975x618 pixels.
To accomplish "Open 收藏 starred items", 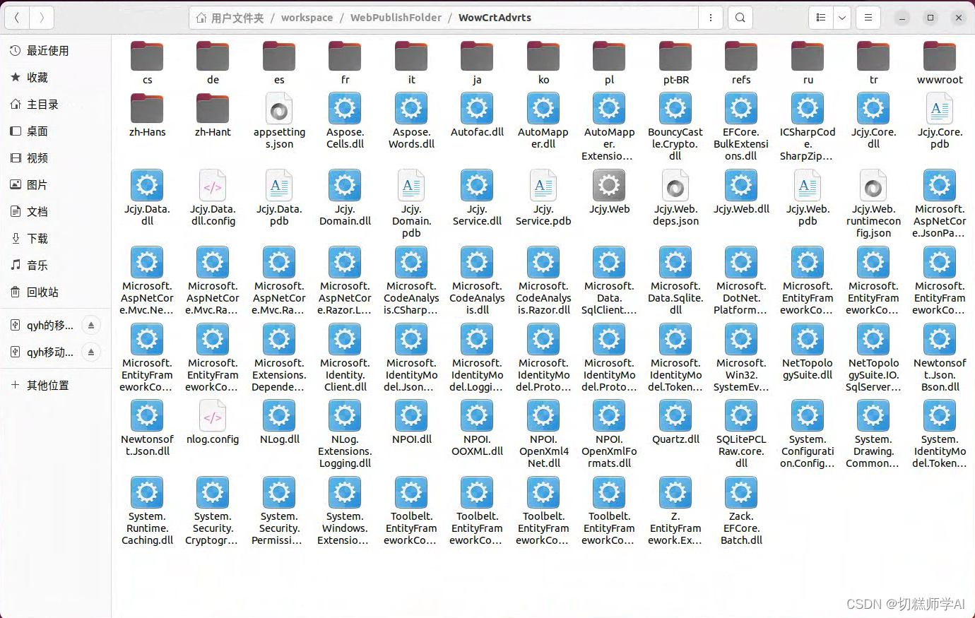I will [x=55, y=78].
